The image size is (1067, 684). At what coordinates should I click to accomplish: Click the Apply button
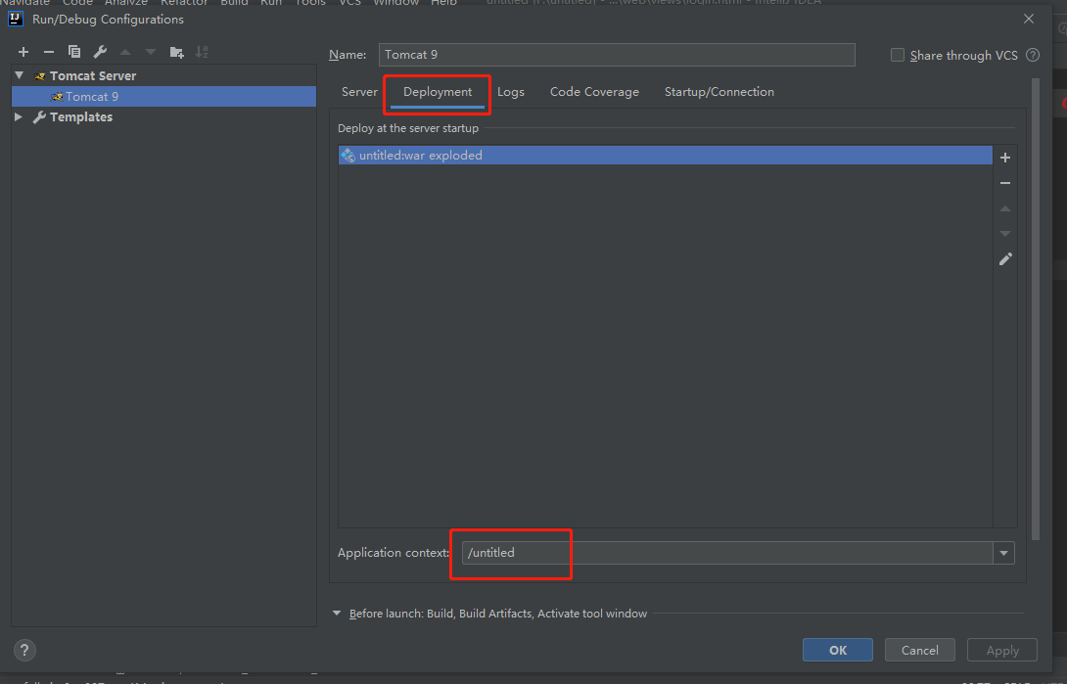click(x=1002, y=650)
